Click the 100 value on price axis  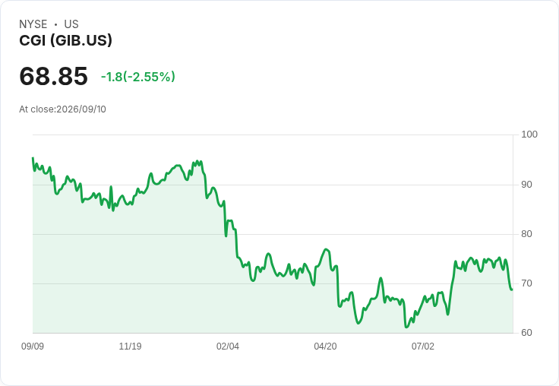click(x=529, y=134)
